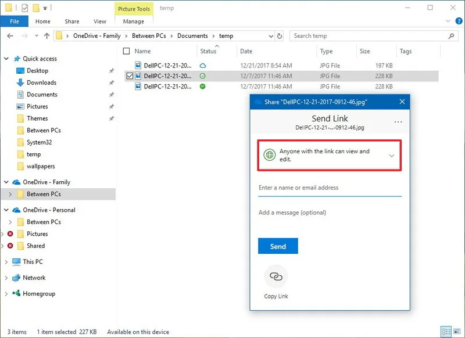Collapse OneDrive - Family tree node
The image size is (465, 338).
6,182
